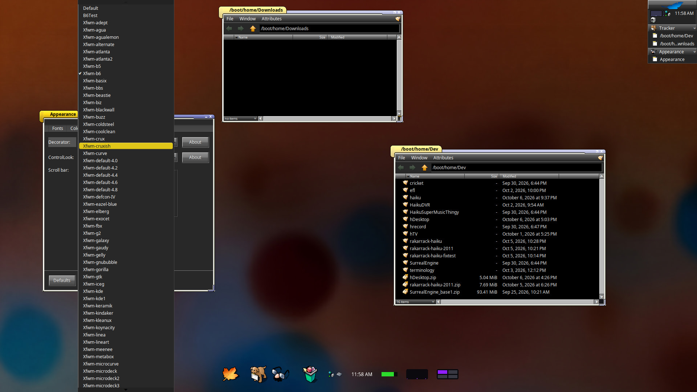Click About next to the Decorator setting
697x392 pixels.
(x=195, y=142)
